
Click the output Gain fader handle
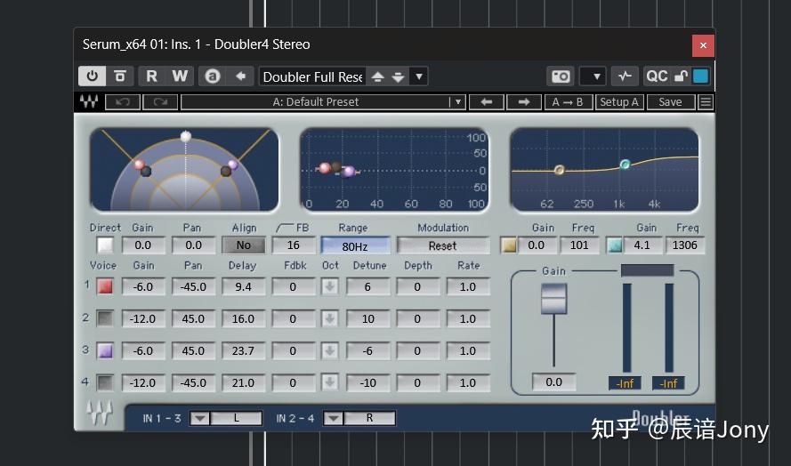click(554, 298)
